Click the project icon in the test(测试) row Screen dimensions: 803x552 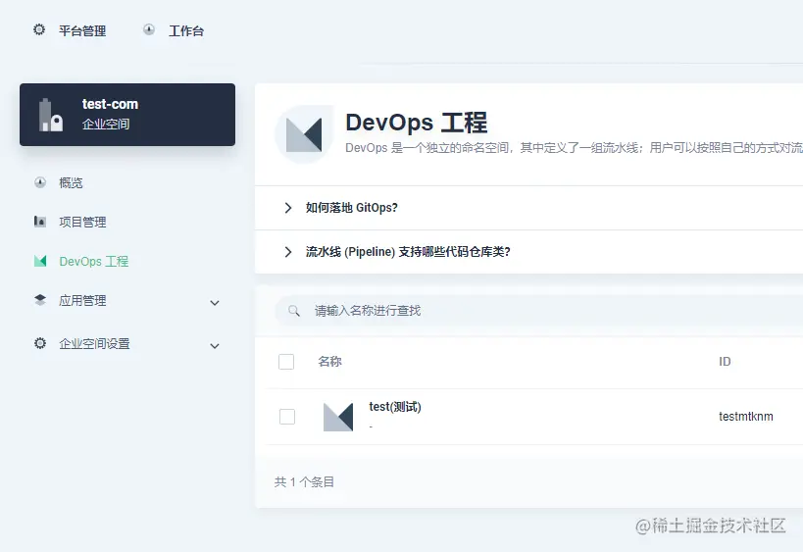pos(338,417)
